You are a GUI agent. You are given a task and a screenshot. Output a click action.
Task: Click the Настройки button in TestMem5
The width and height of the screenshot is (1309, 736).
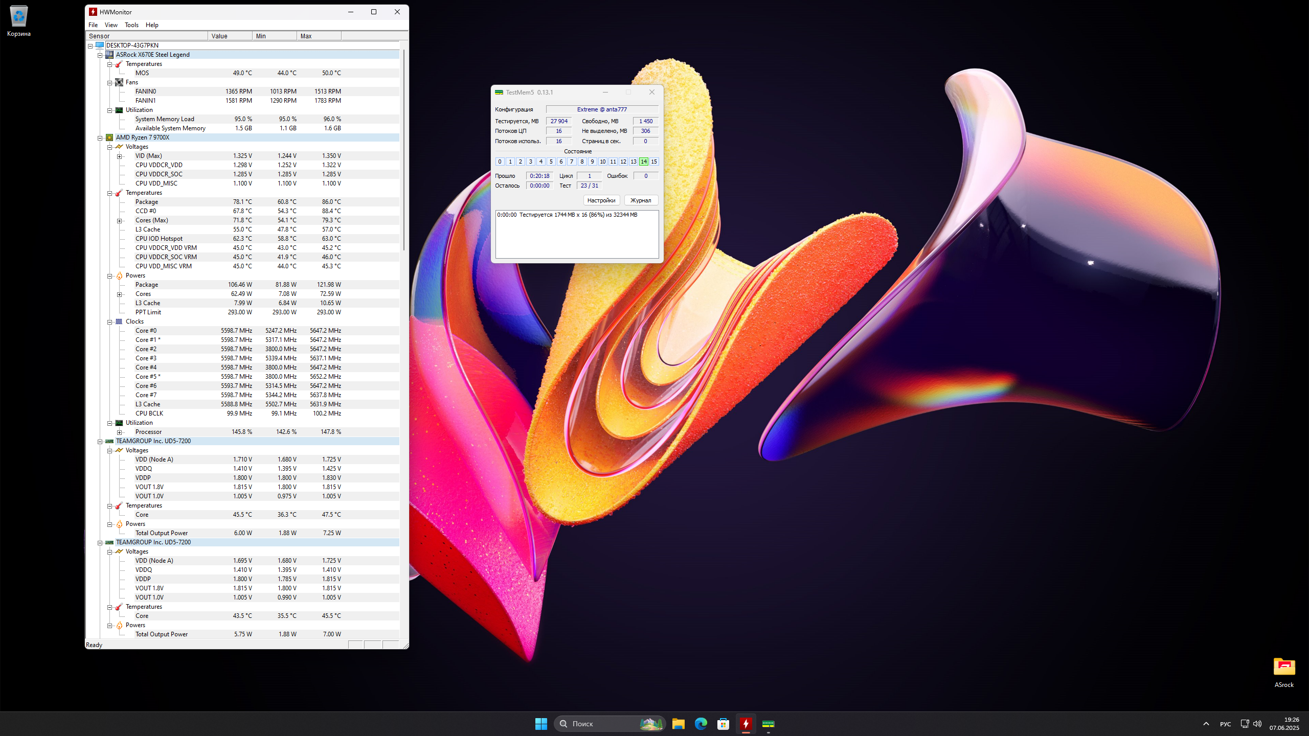(x=601, y=200)
